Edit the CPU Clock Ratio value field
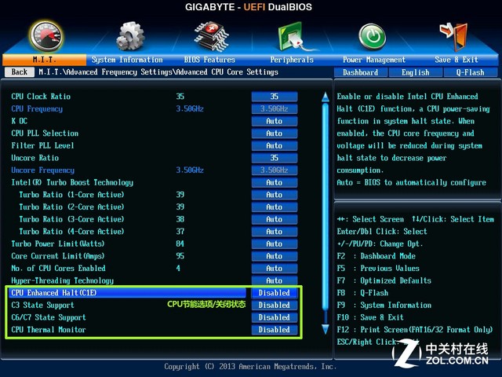The width and height of the screenshot is (502, 377). coord(275,97)
